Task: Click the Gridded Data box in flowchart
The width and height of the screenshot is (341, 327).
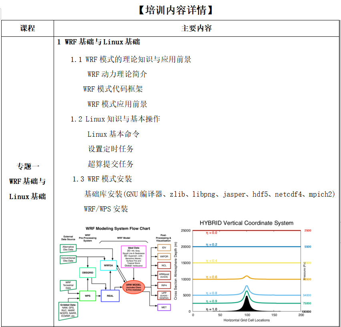Action: pos(68,311)
